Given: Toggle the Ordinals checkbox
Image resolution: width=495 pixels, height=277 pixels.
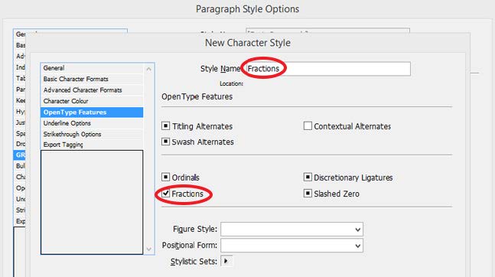Looking at the screenshot, I should [x=165, y=177].
